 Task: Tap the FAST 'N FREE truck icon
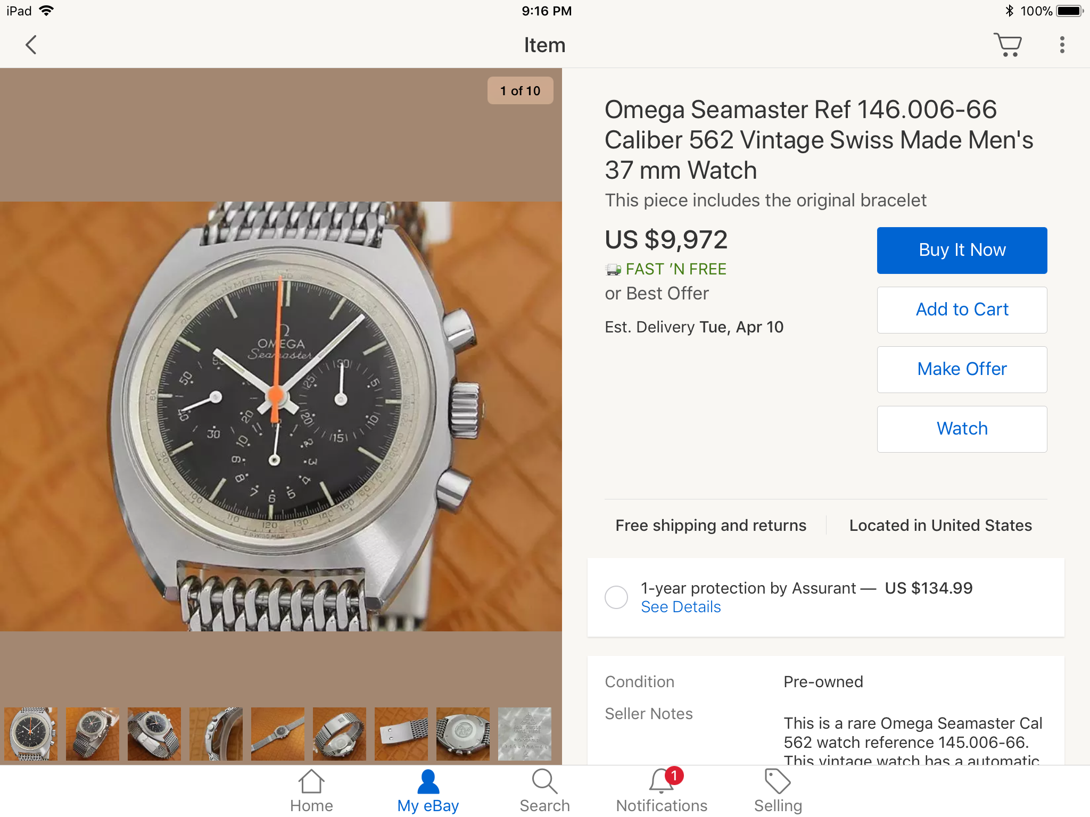point(613,270)
